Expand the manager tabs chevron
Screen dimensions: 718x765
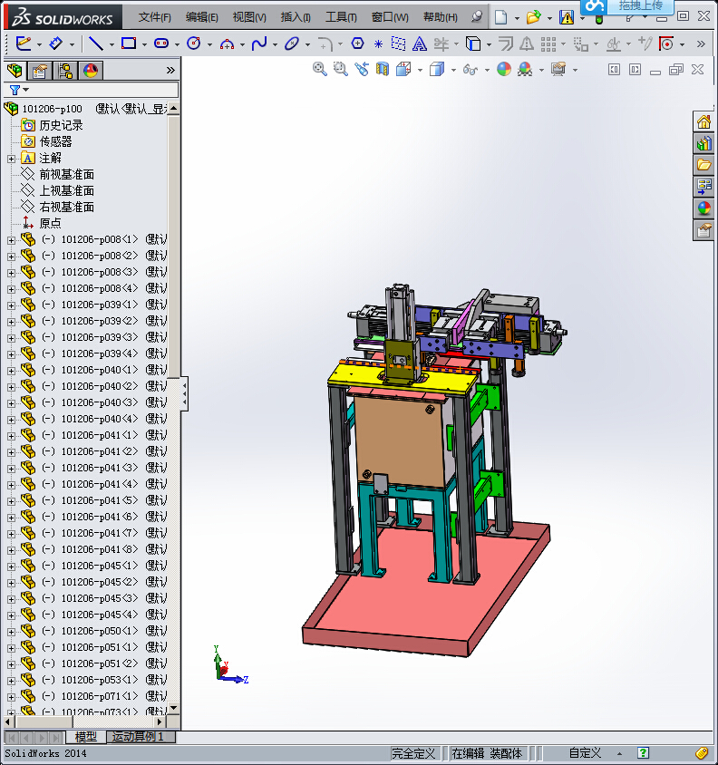pos(170,71)
